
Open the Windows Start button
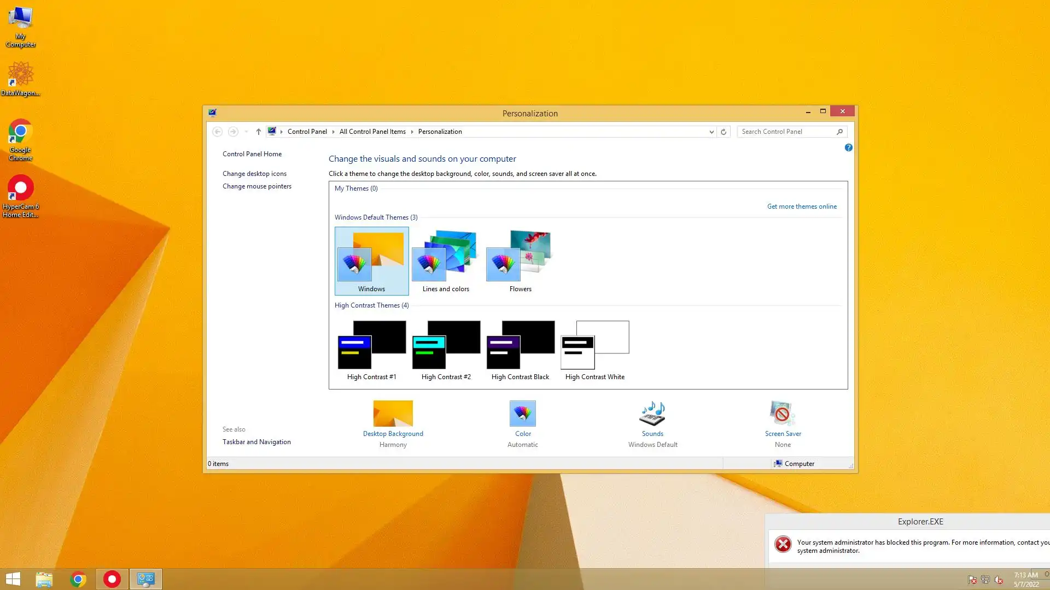click(x=13, y=579)
